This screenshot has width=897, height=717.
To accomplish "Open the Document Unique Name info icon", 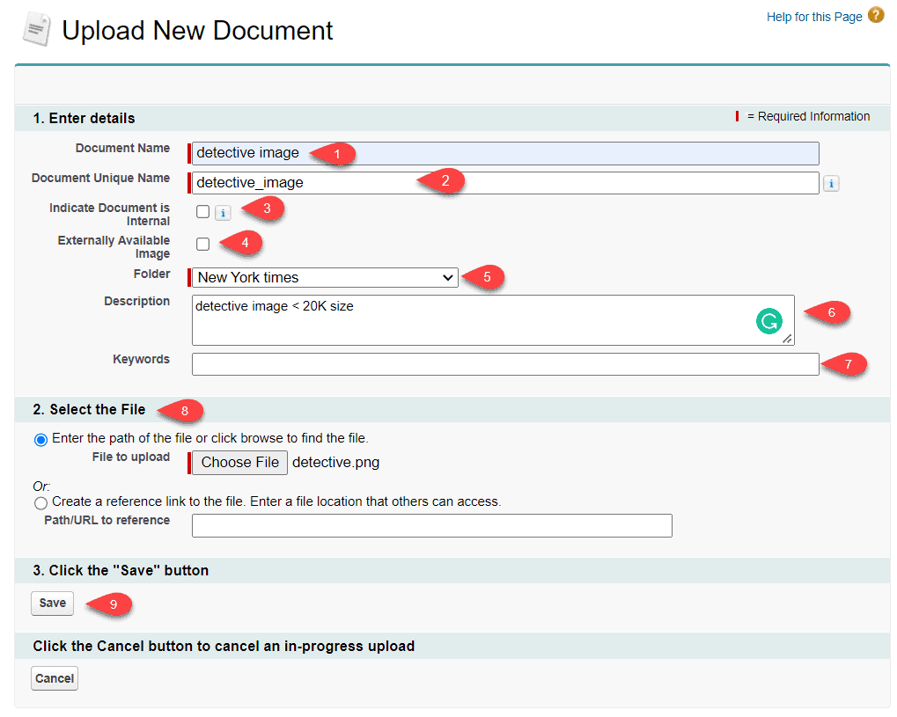I will [x=830, y=183].
